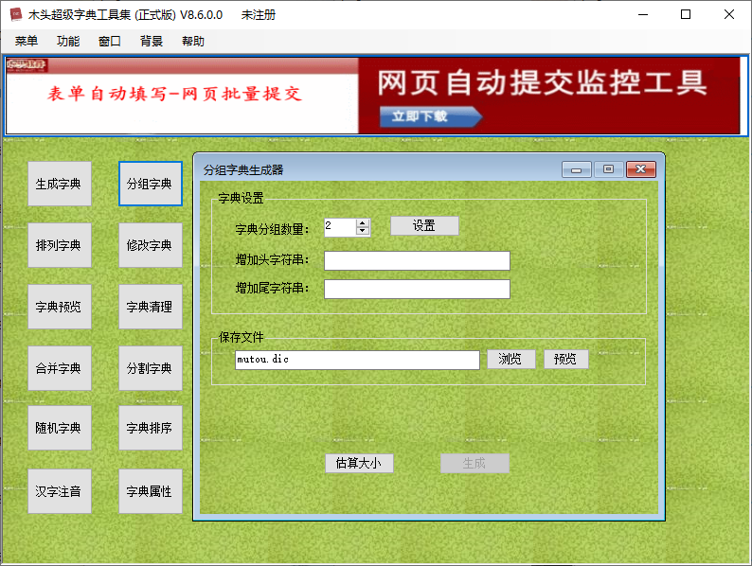
Task: Increase 字典分组数量 with the up arrow
Action: click(x=362, y=222)
